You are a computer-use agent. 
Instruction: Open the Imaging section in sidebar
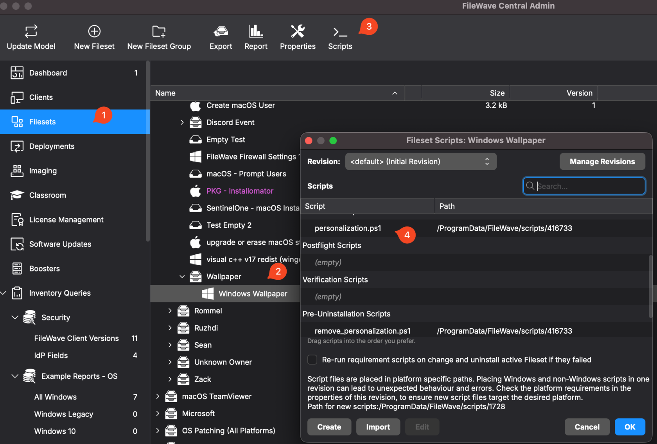click(43, 171)
